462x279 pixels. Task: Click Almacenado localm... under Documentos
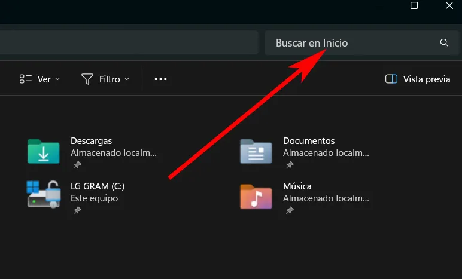(x=326, y=153)
